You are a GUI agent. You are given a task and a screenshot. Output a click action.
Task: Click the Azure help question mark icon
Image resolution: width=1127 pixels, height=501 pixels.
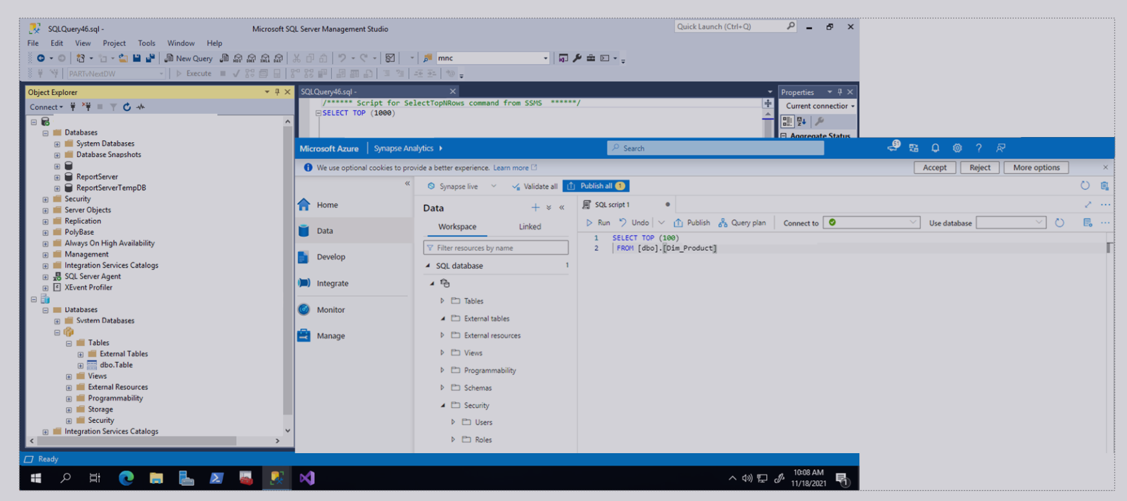pyautogui.click(x=979, y=148)
